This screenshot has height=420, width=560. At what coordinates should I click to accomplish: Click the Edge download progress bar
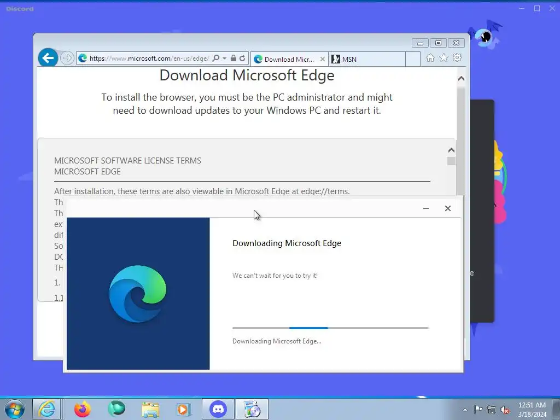[x=330, y=328]
